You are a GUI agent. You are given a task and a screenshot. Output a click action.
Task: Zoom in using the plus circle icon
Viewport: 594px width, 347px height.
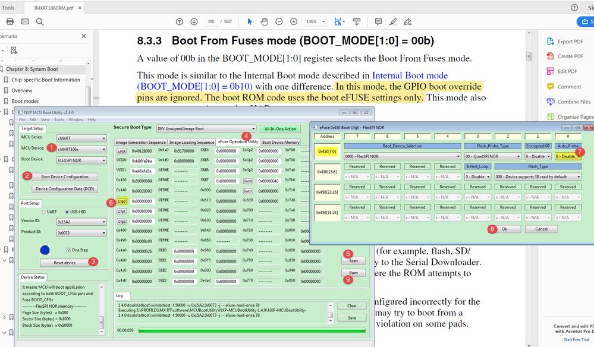coord(294,22)
